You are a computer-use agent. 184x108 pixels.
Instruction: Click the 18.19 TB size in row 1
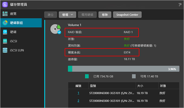[x=142, y=93]
